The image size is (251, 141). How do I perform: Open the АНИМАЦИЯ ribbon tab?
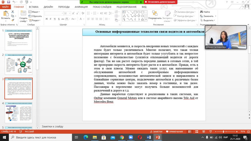coord(81,7)
